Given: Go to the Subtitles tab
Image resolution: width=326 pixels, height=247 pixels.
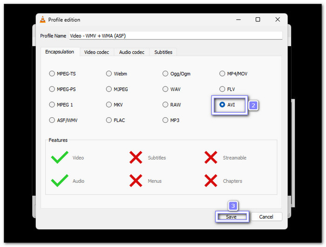Looking at the screenshot, I should [164, 52].
